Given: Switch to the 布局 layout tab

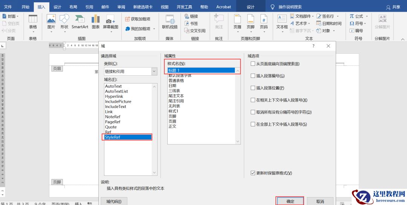Looking at the screenshot, I should pos(73,7).
